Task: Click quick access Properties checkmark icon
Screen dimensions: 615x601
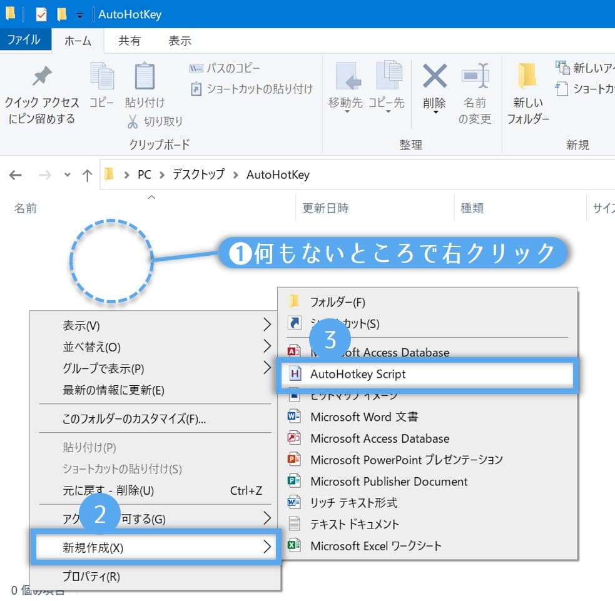Action: click(41, 14)
